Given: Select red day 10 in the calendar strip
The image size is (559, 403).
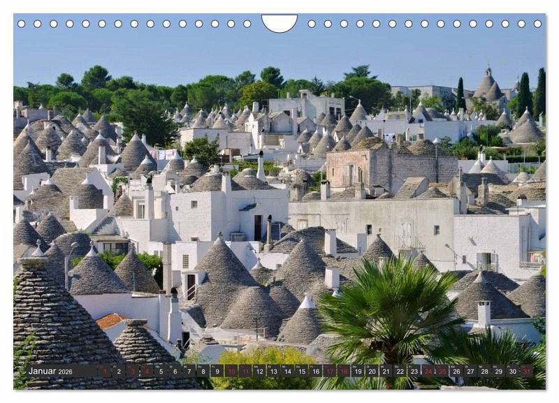Looking at the screenshot, I should coord(231,371).
